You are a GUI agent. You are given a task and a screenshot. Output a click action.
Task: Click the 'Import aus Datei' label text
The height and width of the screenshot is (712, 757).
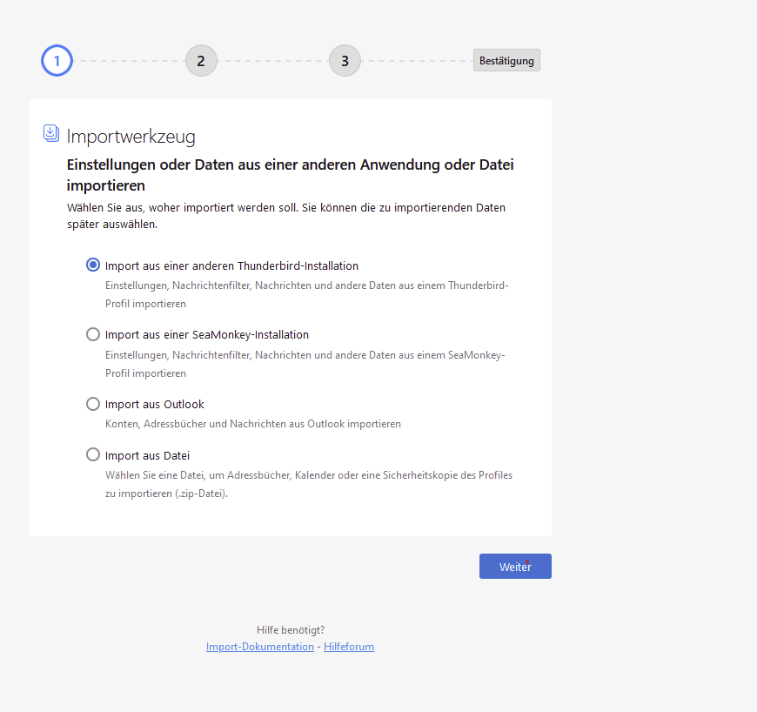tap(147, 455)
